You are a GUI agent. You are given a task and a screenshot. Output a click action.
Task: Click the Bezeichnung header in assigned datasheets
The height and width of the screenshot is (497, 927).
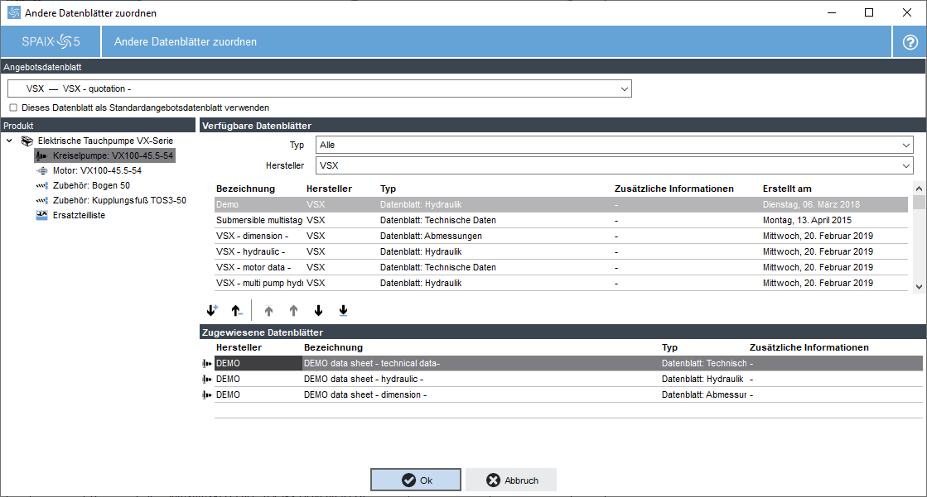pyautogui.click(x=333, y=347)
